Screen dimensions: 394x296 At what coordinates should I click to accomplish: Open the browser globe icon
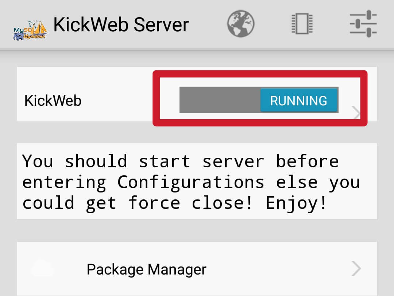click(240, 23)
